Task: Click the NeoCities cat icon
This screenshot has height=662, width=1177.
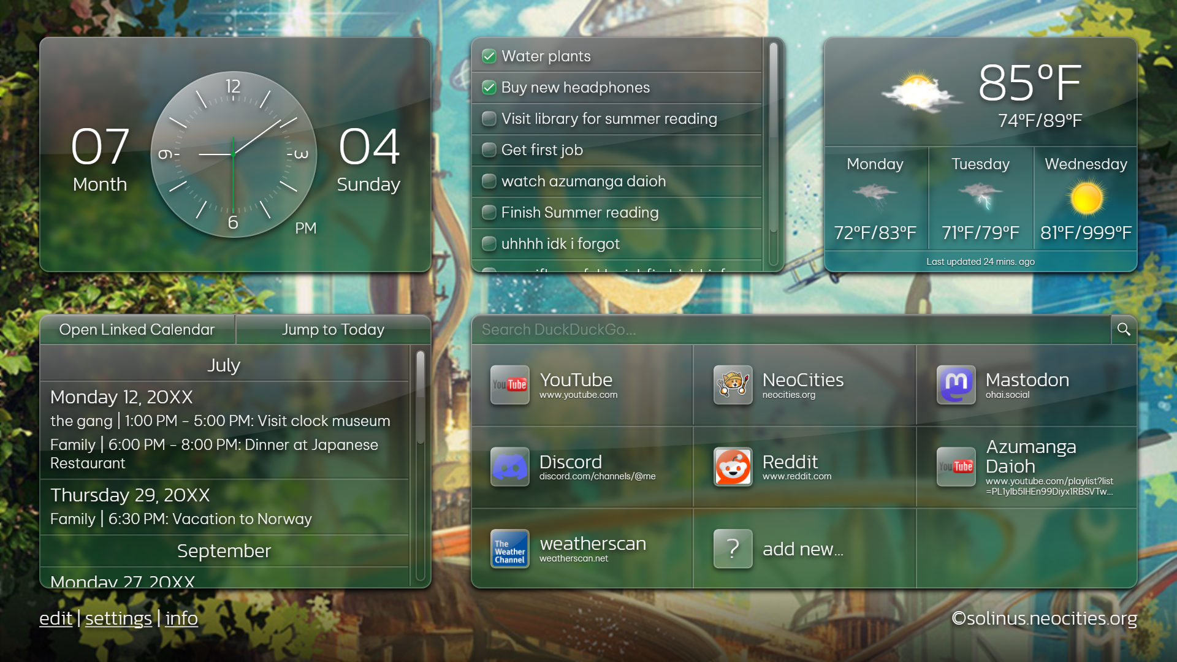Action: click(x=733, y=385)
